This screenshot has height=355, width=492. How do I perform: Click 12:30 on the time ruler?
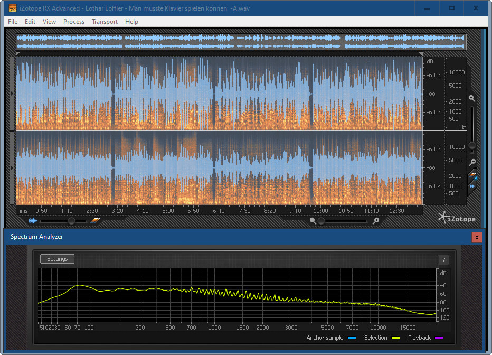click(x=396, y=211)
